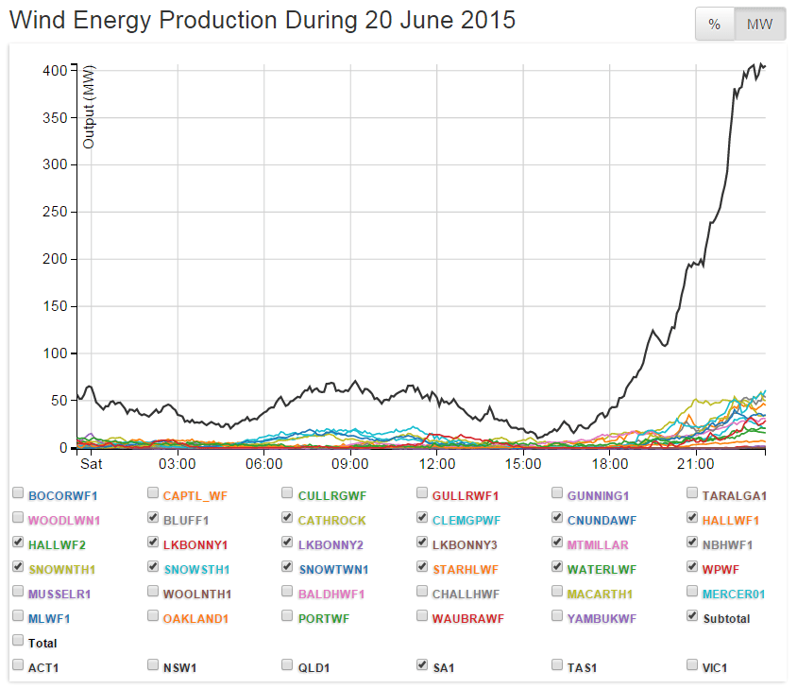This screenshot has width=797, height=689.
Task: Toggle the CATHROCK checkbox off
Action: click(288, 518)
